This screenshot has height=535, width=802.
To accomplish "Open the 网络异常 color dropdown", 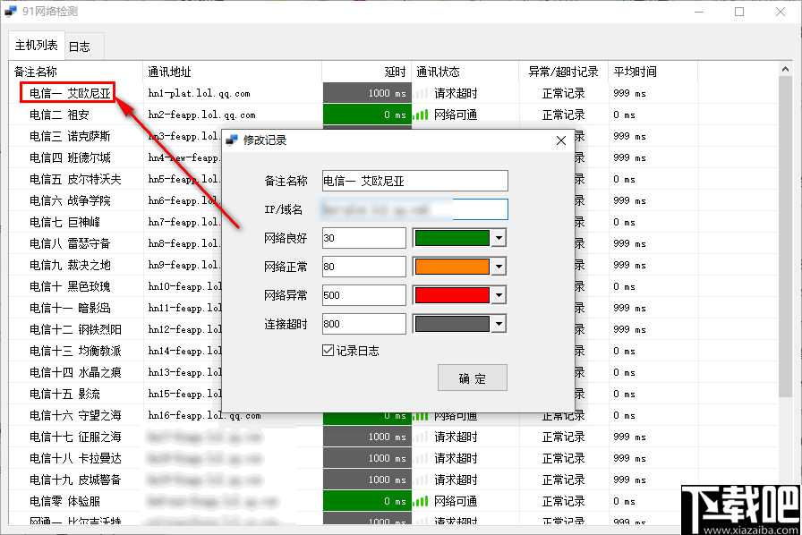I will pyautogui.click(x=500, y=294).
